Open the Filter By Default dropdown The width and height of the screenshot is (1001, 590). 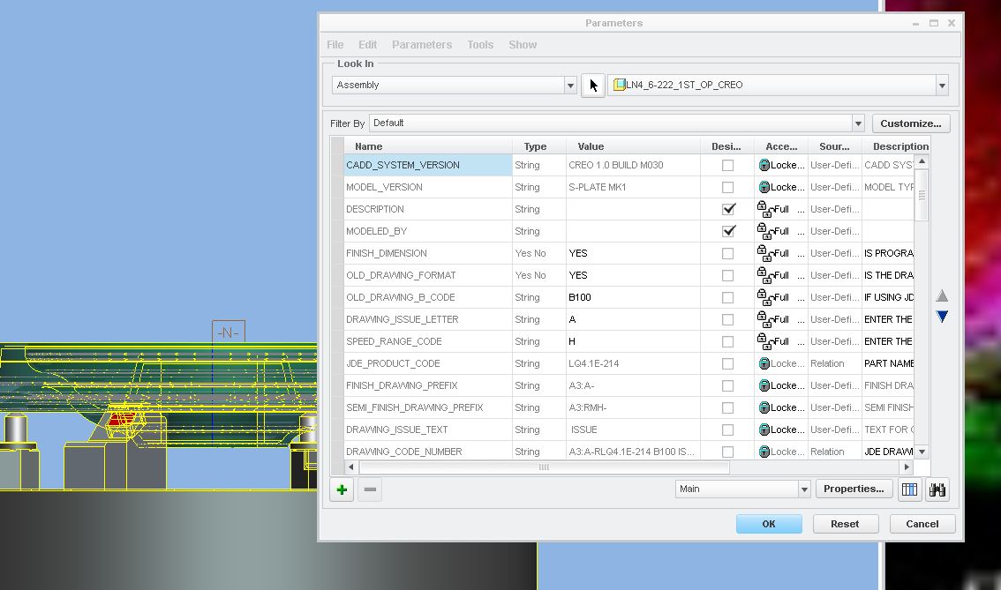coord(858,123)
